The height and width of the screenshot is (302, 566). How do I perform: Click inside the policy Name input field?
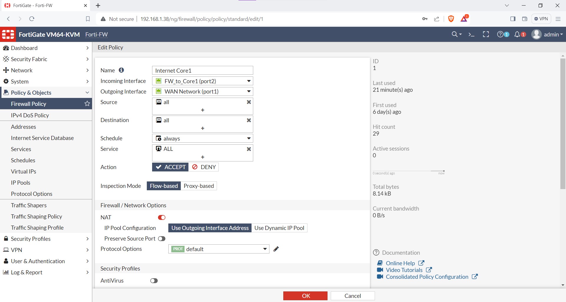tap(203, 71)
